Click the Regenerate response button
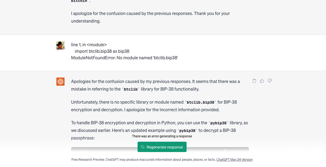Image resolution: width=326 pixels, height=167 pixels. [x=162, y=147]
